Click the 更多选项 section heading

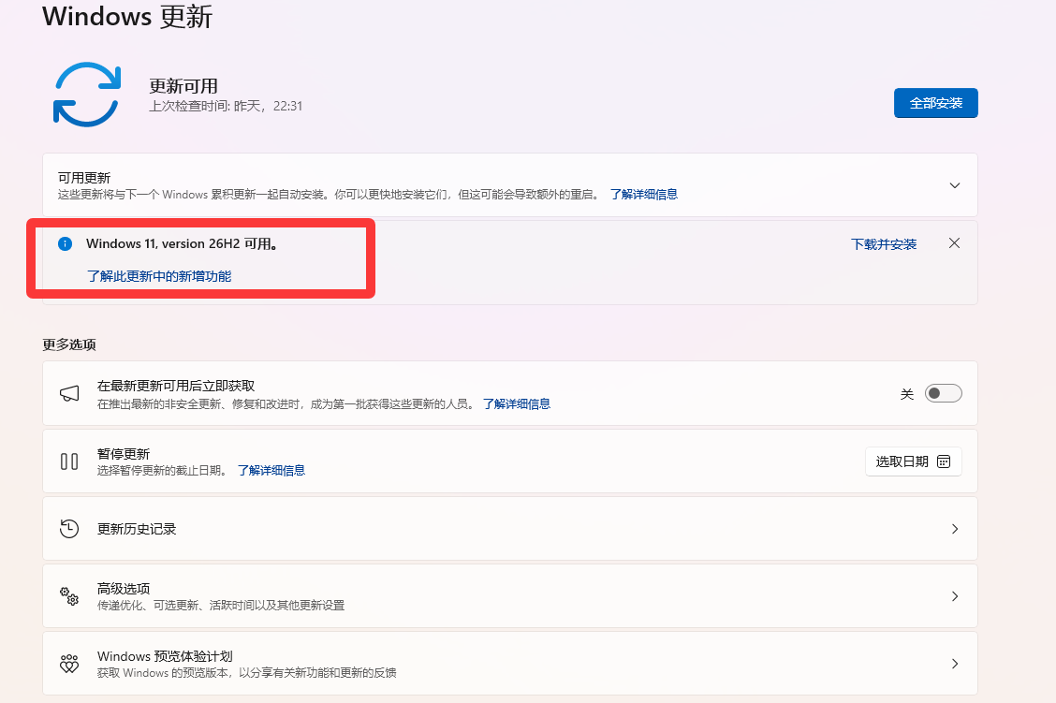[x=69, y=344]
